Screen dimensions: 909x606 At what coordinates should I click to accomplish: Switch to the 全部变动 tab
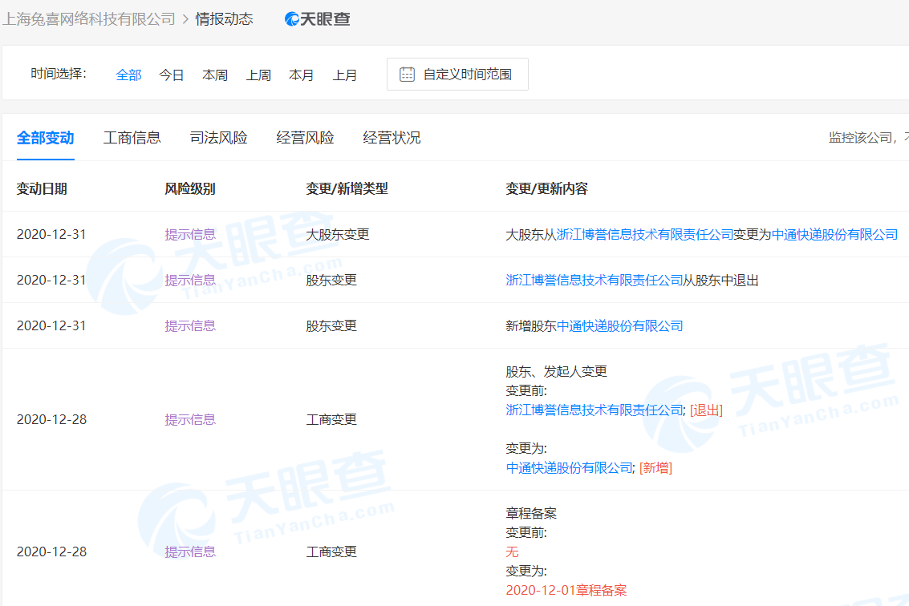pos(45,138)
